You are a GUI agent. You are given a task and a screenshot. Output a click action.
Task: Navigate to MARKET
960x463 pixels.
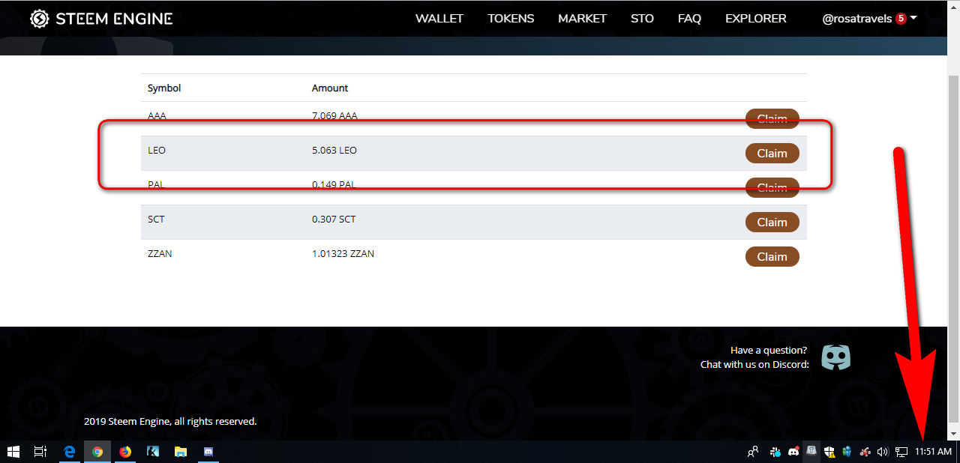(582, 19)
